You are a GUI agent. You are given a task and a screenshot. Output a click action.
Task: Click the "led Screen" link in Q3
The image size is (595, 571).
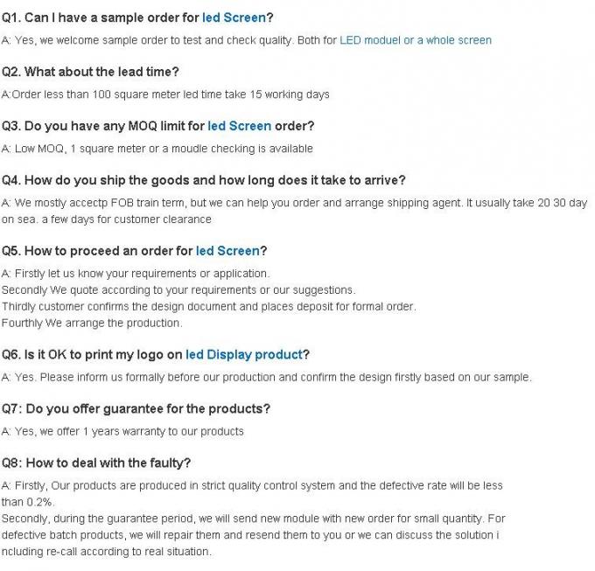tap(239, 126)
